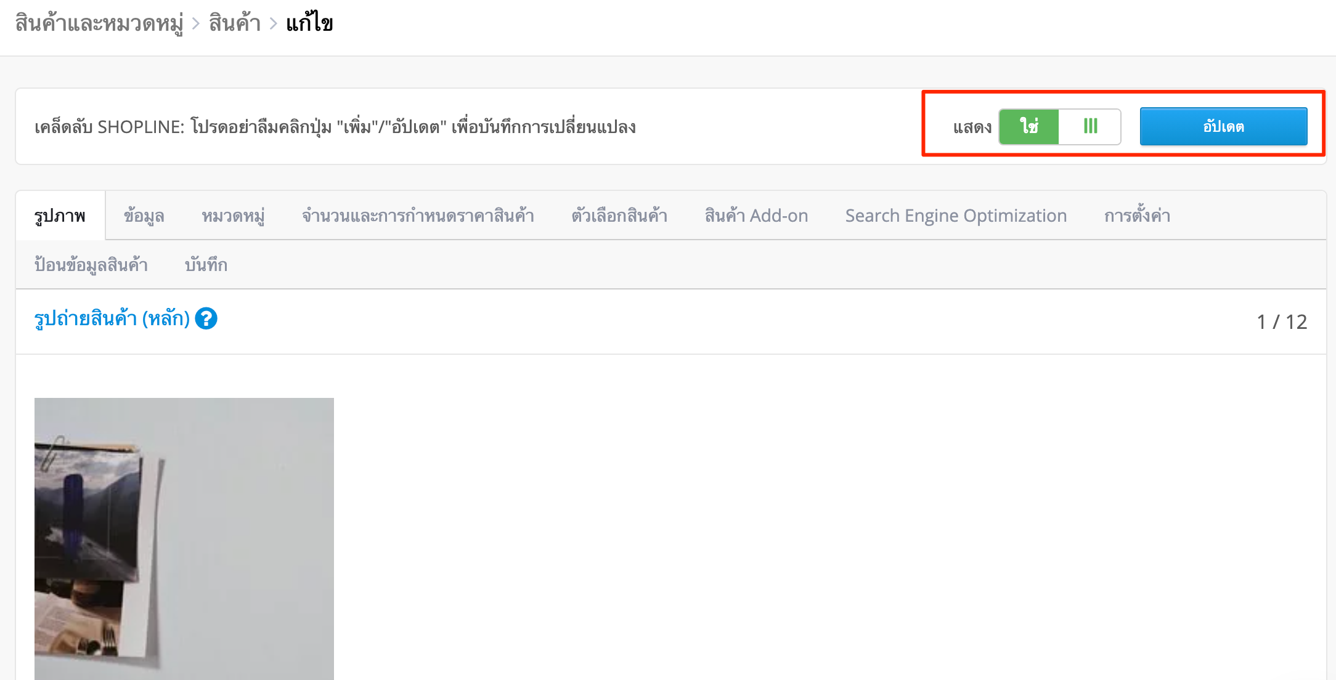Switch to the ตัวเลือกสินค้า tab
The image size is (1336, 680).
tap(619, 216)
